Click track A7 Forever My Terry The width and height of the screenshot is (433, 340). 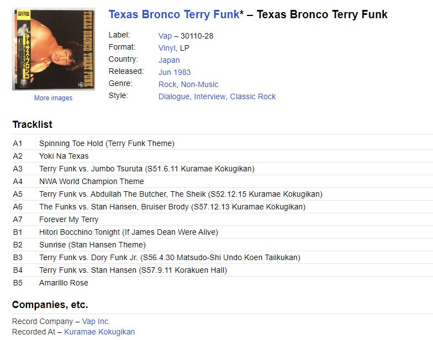coord(68,219)
